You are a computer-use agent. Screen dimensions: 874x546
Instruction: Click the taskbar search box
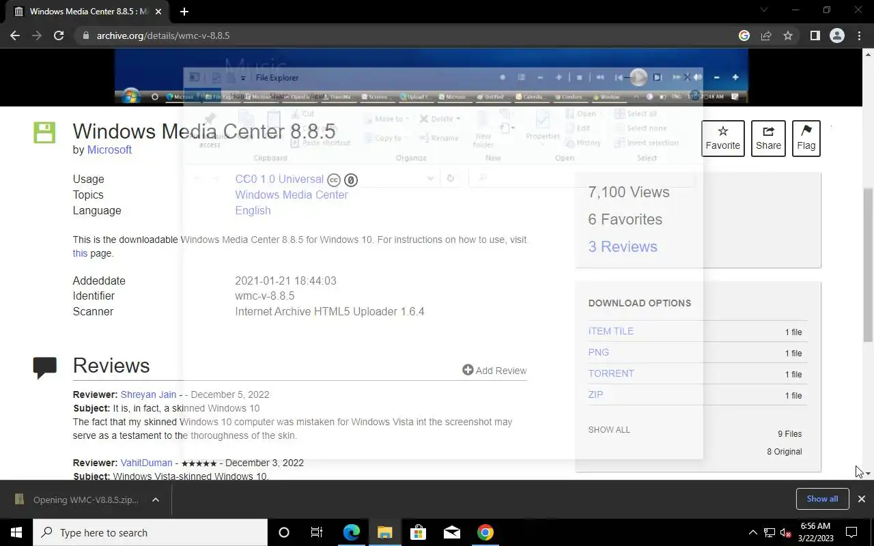150,532
